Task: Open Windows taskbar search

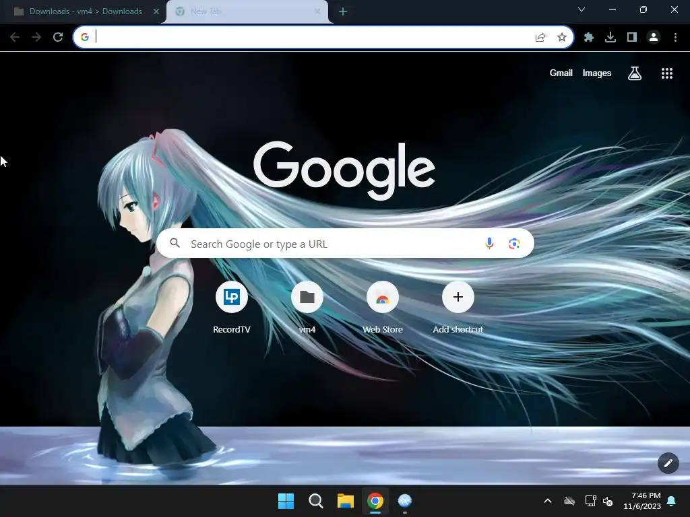Action: tap(315, 501)
